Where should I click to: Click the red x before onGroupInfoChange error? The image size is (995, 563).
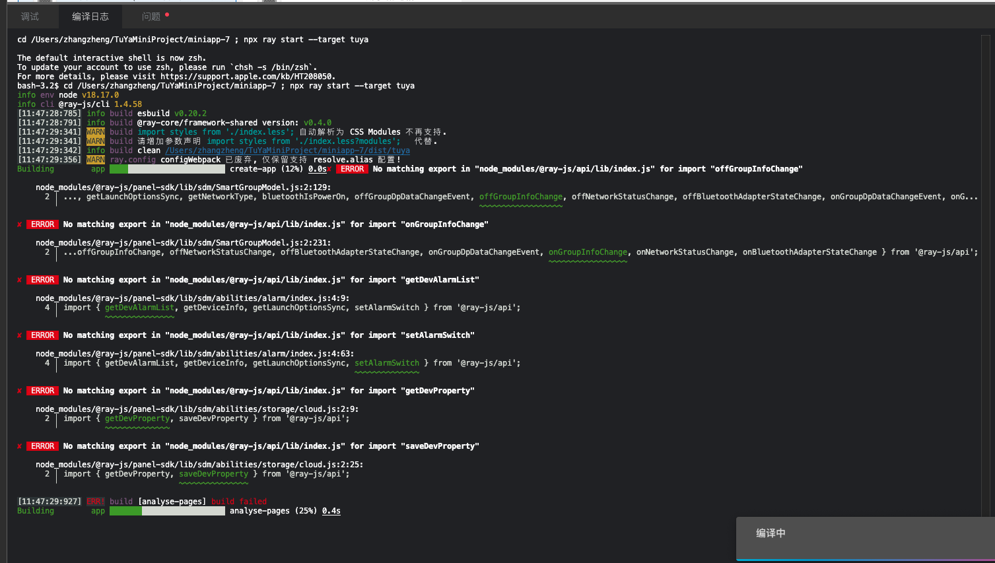[x=20, y=224]
